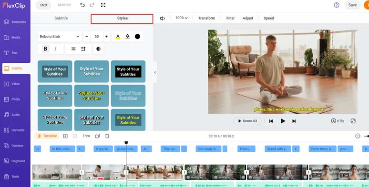Enter fullscreen preview mode icon
Viewport: 369px width, 187px height.
(x=103, y=5)
